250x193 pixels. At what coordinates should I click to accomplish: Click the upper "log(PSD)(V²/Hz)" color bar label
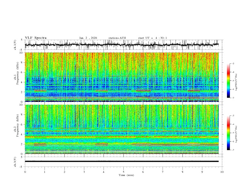[x=236, y=82]
